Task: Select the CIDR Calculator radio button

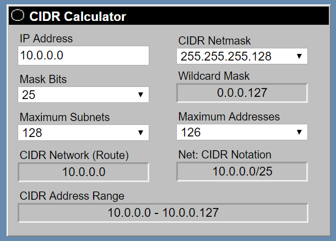Action: tap(18, 17)
